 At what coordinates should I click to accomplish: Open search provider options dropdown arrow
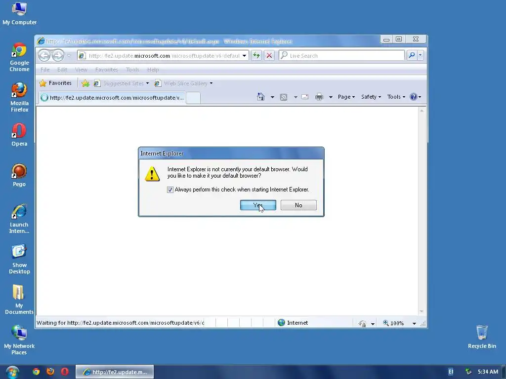420,55
